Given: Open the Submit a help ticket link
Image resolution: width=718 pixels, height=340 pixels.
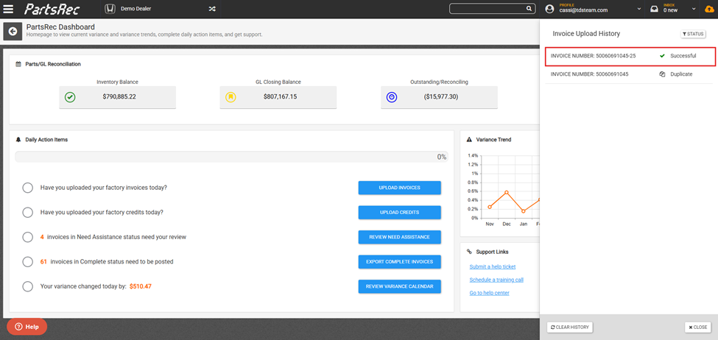Looking at the screenshot, I should point(492,267).
